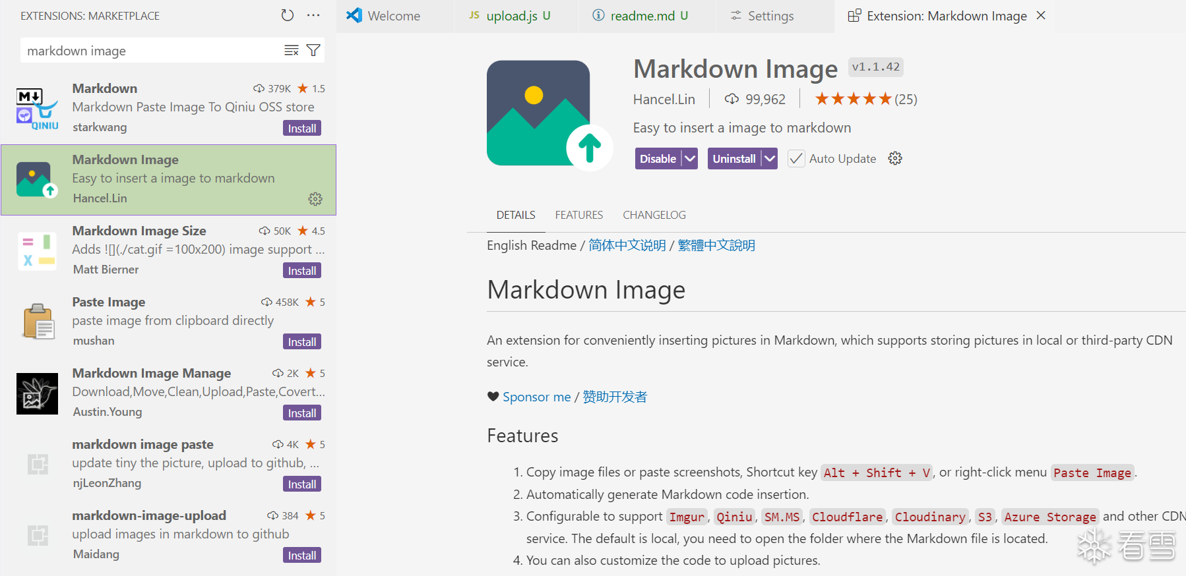Install markdown-image-upload by Maidang
This screenshot has height=576, width=1186.
[x=302, y=555]
